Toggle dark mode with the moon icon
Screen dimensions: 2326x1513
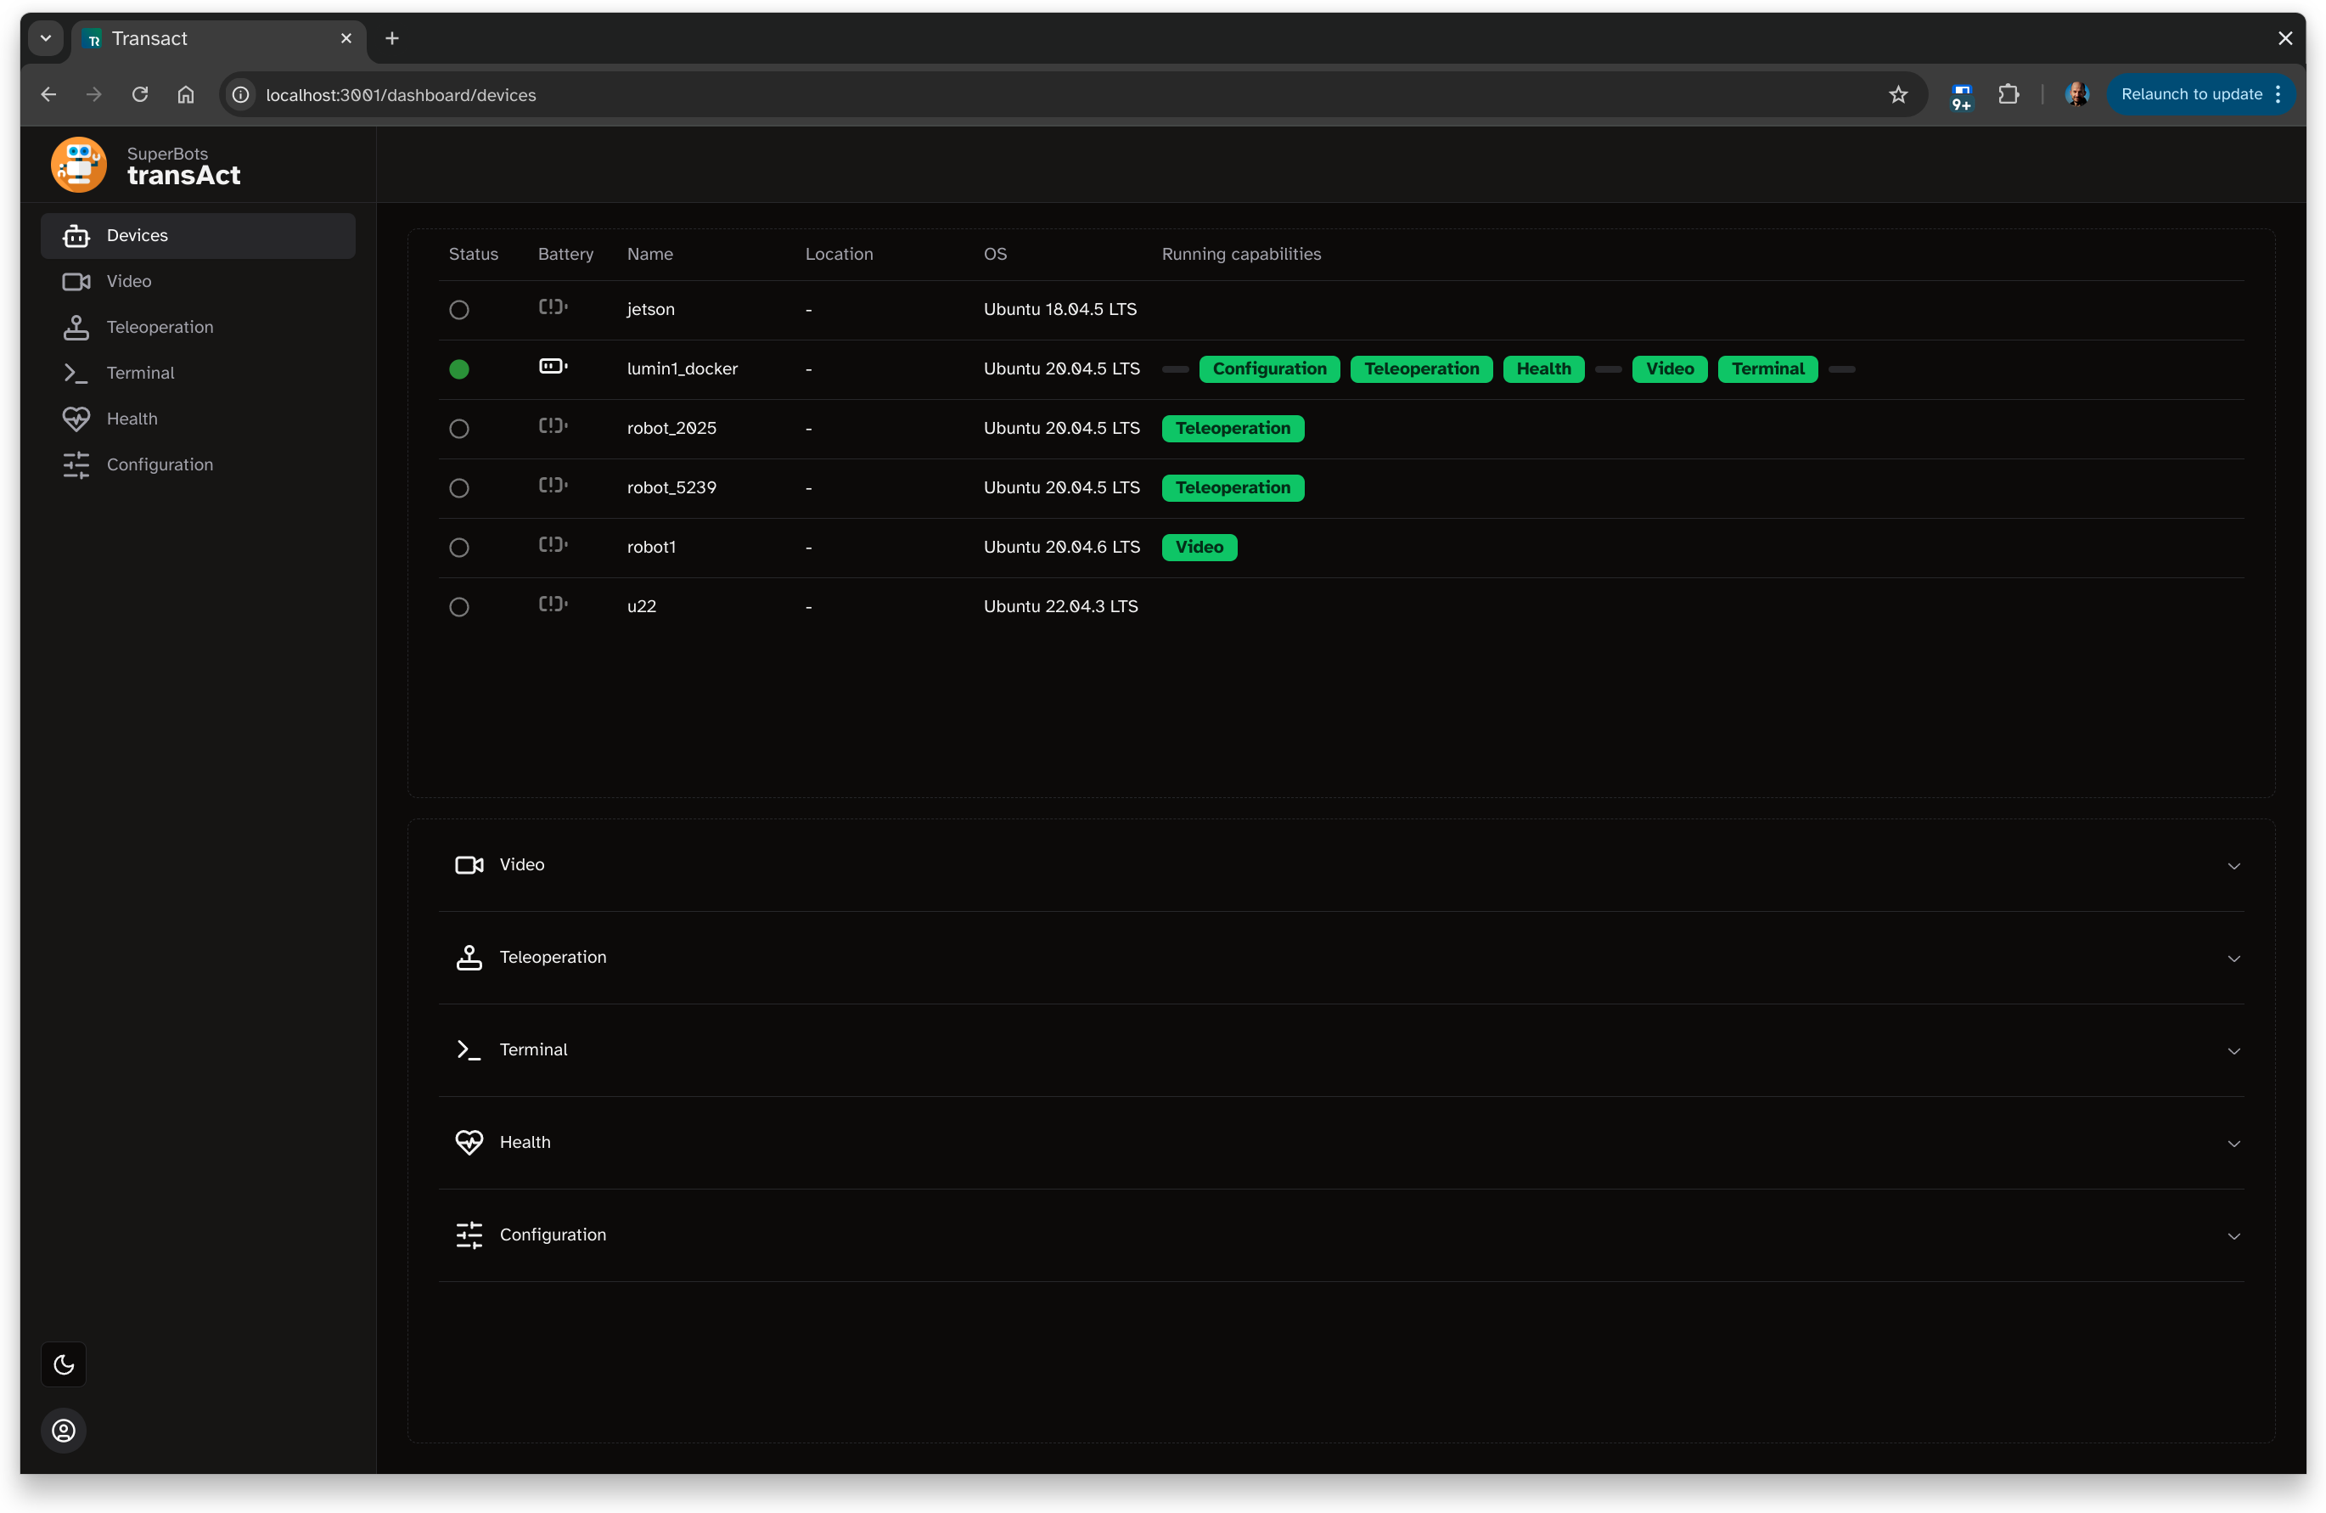63,1364
